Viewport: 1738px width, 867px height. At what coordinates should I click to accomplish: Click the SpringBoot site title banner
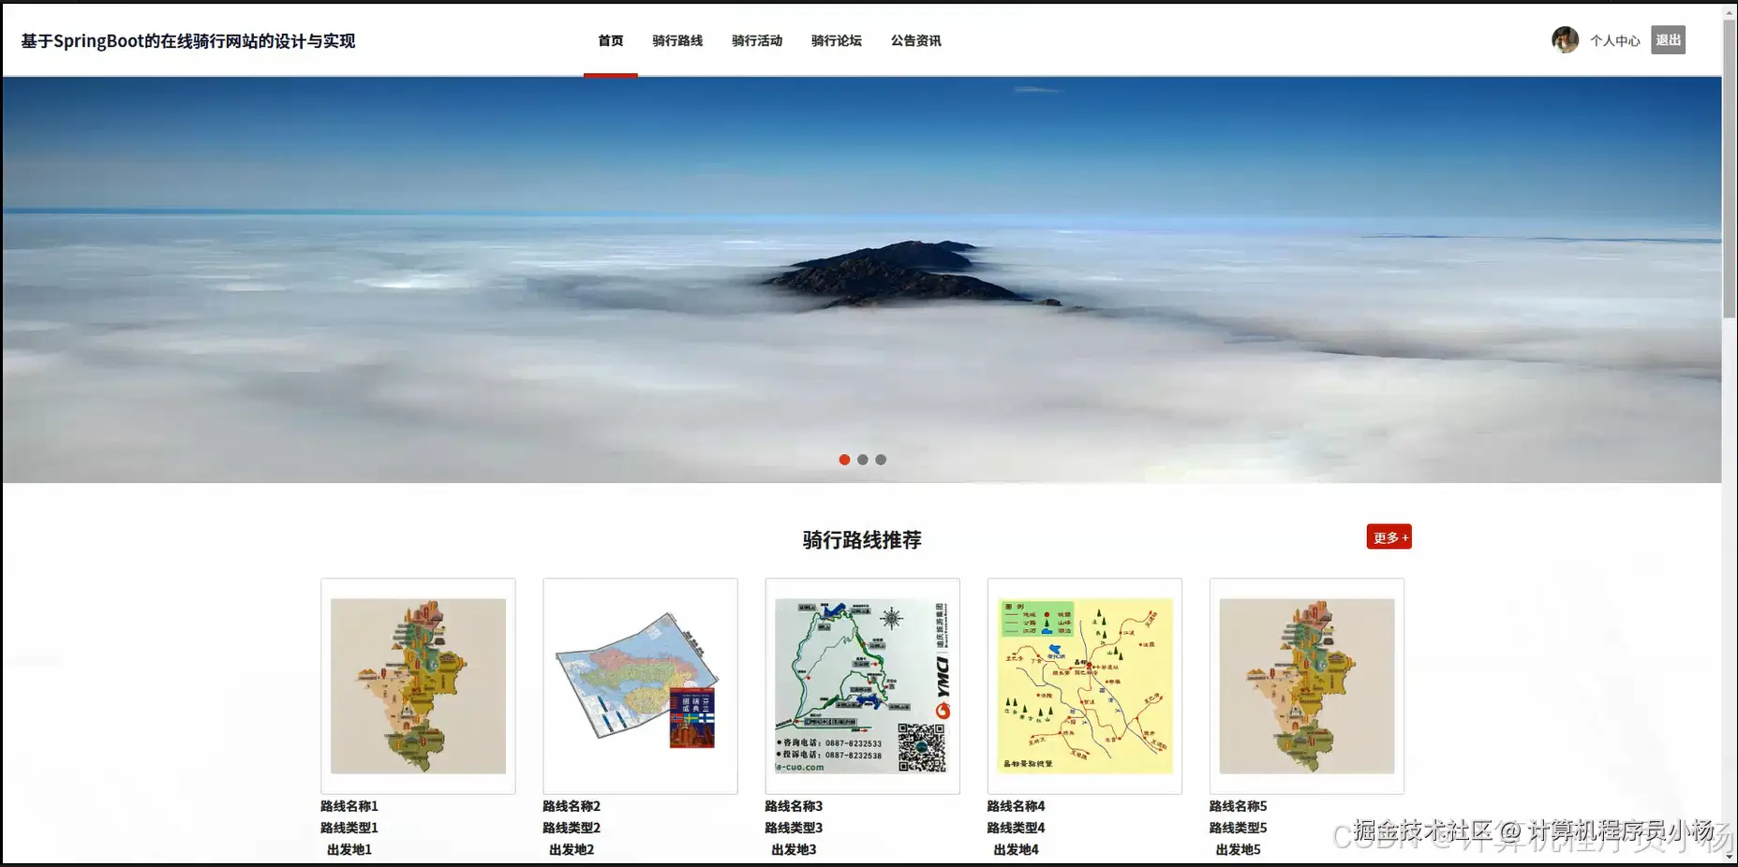tap(186, 40)
